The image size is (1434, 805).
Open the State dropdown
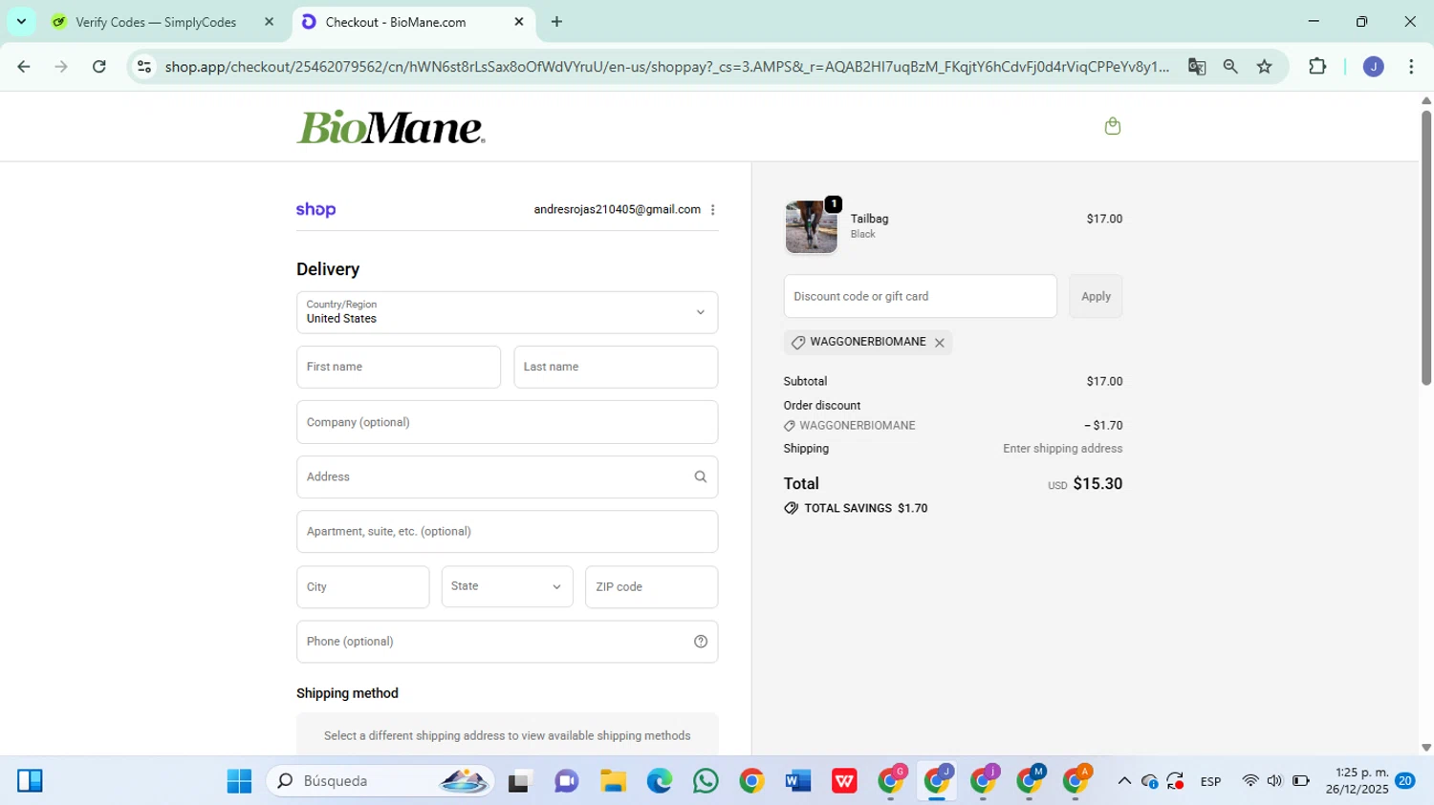tap(507, 586)
